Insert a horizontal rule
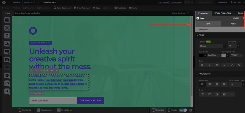 pos(232,94)
